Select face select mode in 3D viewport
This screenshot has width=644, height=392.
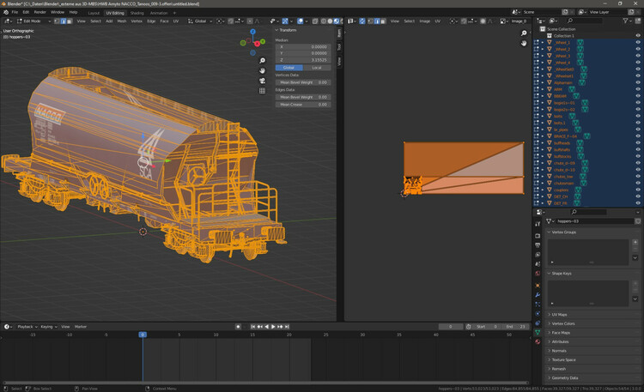[69, 21]
